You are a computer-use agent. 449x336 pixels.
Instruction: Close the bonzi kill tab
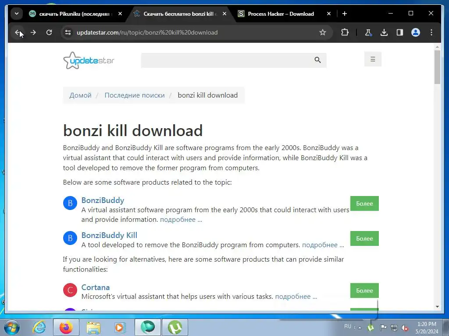coord(224,14)
